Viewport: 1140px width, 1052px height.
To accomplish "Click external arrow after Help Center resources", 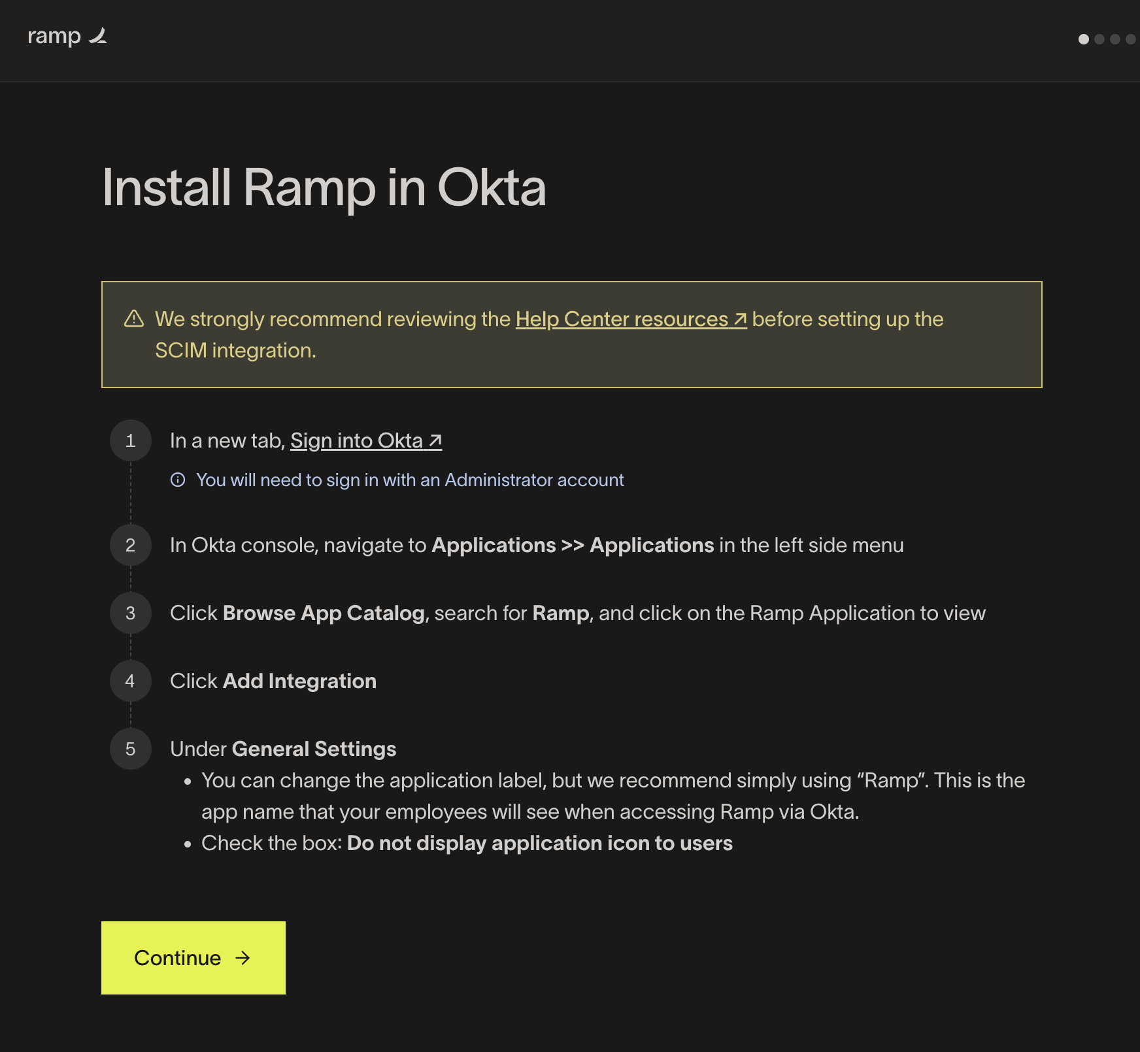I will click(x=740, y=319).
